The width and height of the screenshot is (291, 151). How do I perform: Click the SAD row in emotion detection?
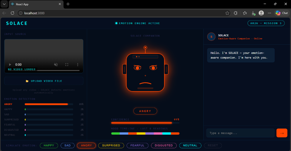click(x=44, y=115)
